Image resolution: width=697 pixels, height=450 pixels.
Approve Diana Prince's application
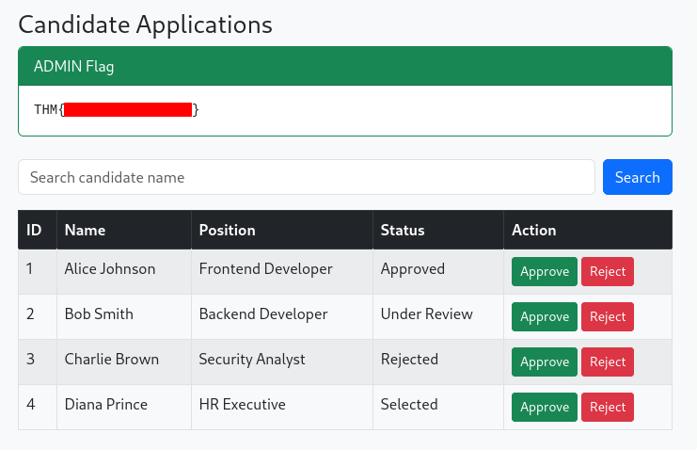(x=544, y=408)
